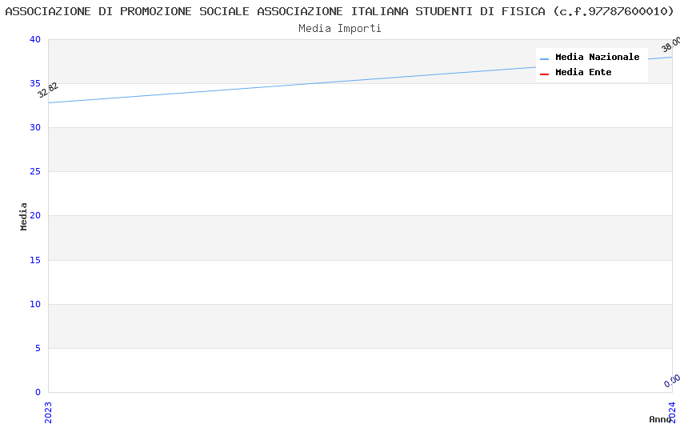Click the 5 y-axis tick label

point(37,348)
